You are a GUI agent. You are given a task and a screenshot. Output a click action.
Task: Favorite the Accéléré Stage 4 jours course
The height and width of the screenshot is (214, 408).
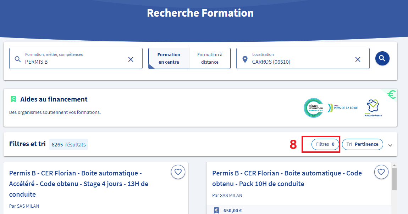(x=178, y=172)
